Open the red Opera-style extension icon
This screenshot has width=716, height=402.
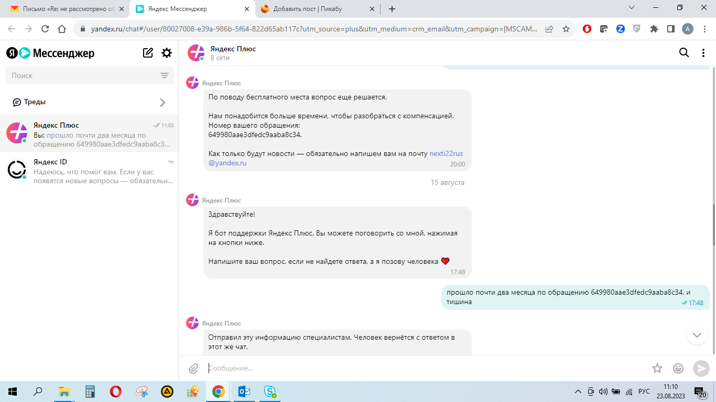(x=587, y=29)
